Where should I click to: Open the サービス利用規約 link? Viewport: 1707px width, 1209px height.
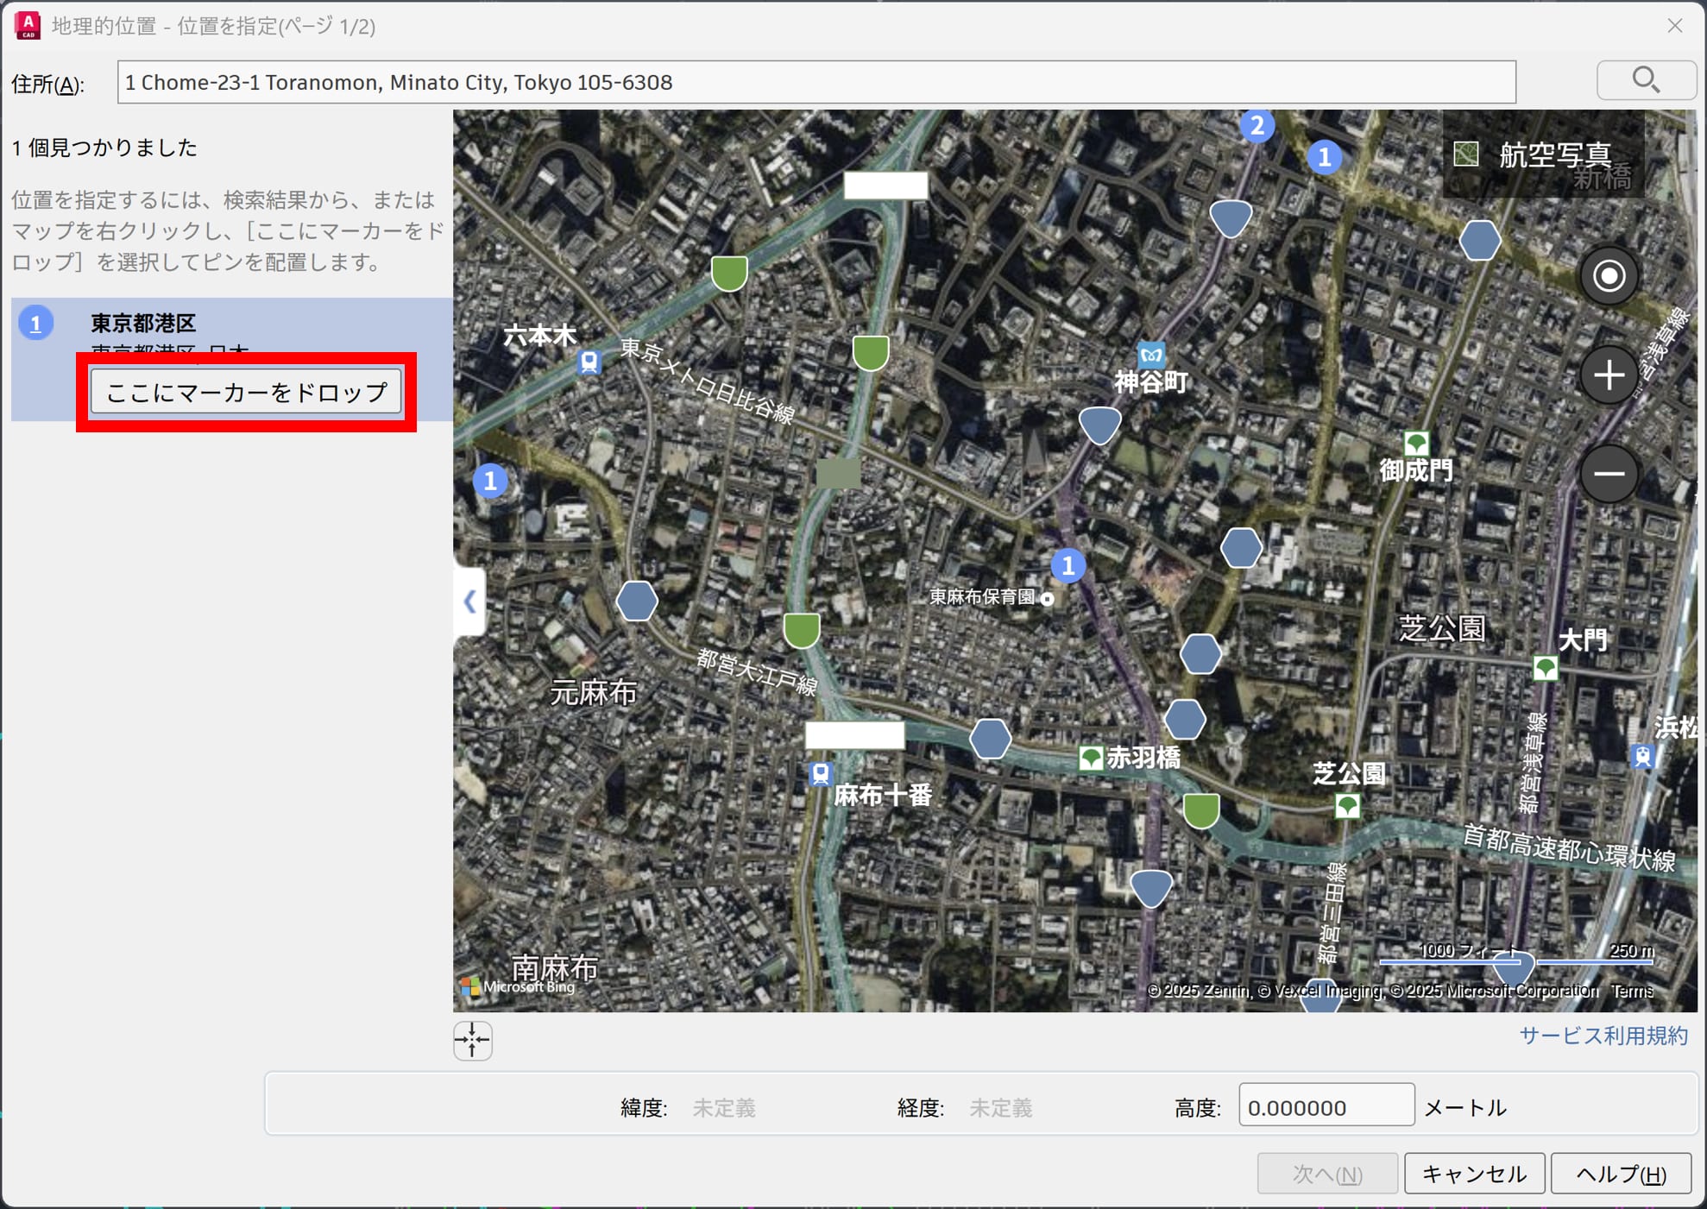[x=1603, y=1036]
